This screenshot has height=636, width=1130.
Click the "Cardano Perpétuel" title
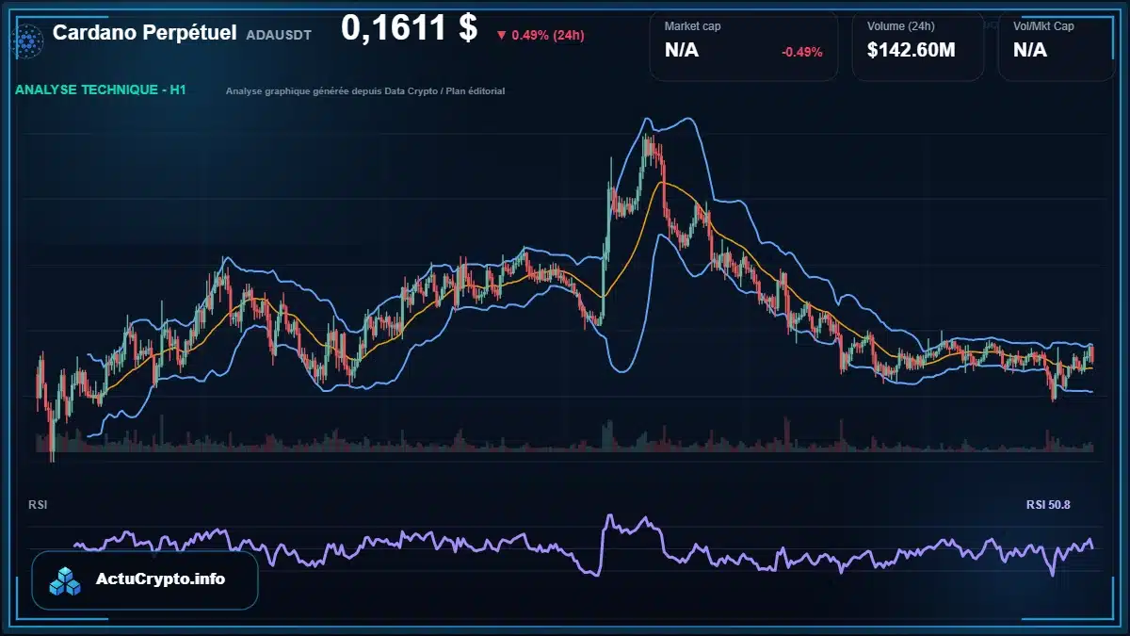(144, 33)
